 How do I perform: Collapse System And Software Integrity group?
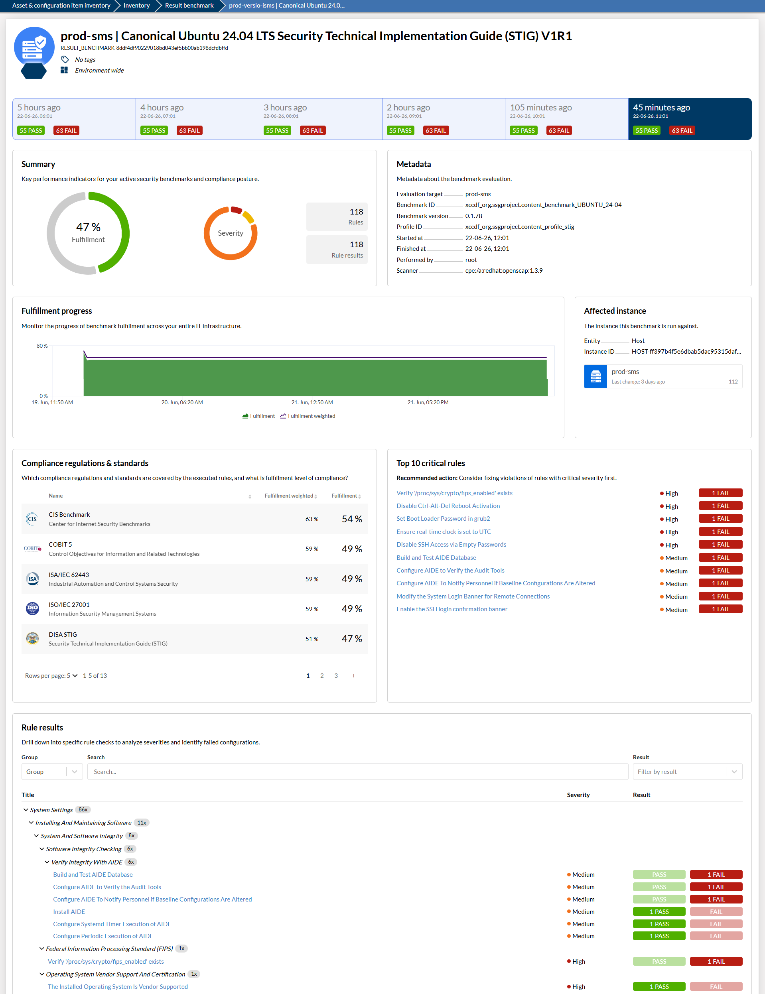pos(36,836)
